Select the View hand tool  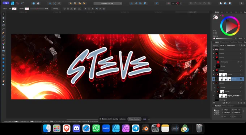coord(4,81)
